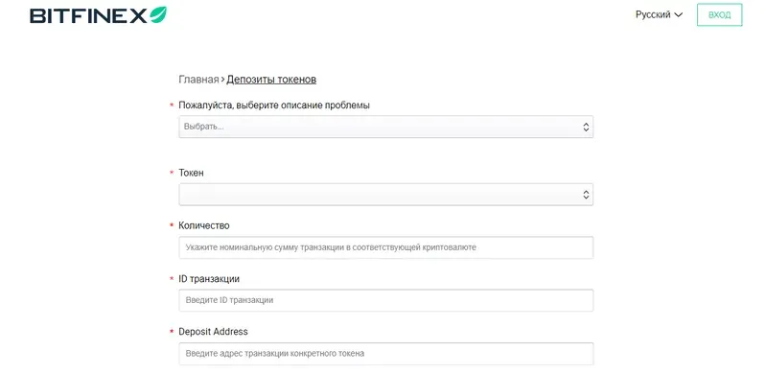Click the ВХОД login button
The image size is (766, 374).
[x=720, y=14]
